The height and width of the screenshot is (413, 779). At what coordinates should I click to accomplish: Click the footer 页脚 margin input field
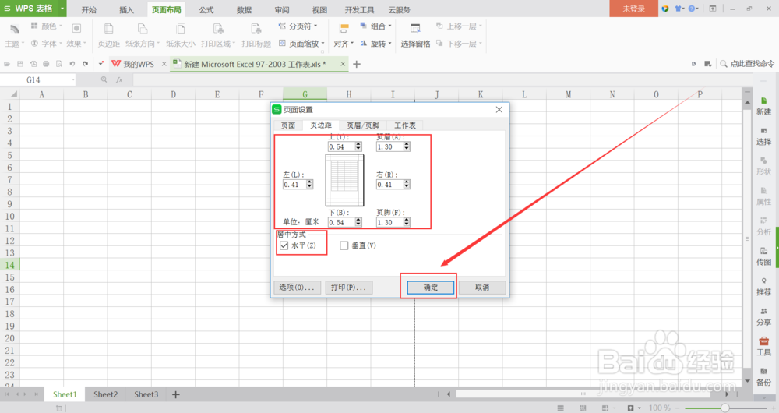(x=389, y=222)
